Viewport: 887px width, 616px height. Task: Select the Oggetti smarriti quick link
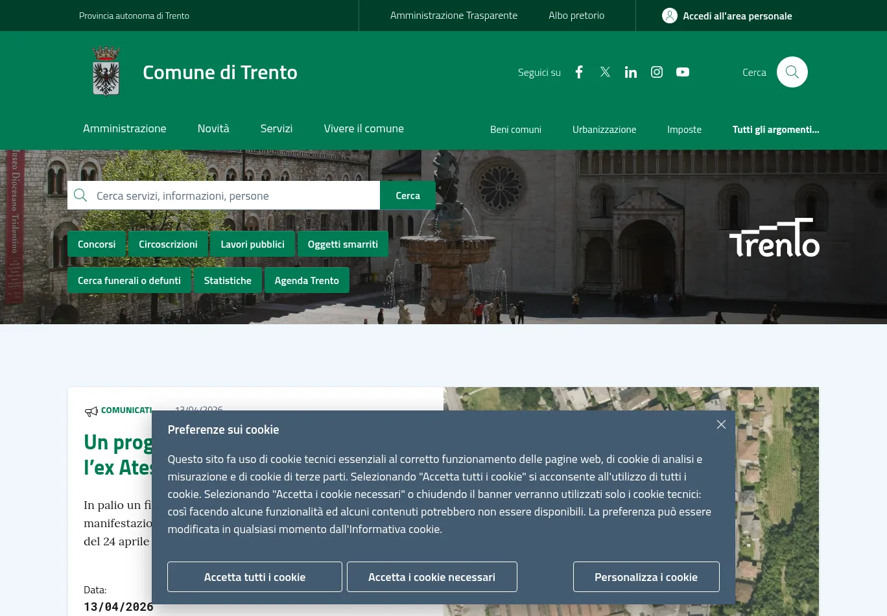click(342, 244)
